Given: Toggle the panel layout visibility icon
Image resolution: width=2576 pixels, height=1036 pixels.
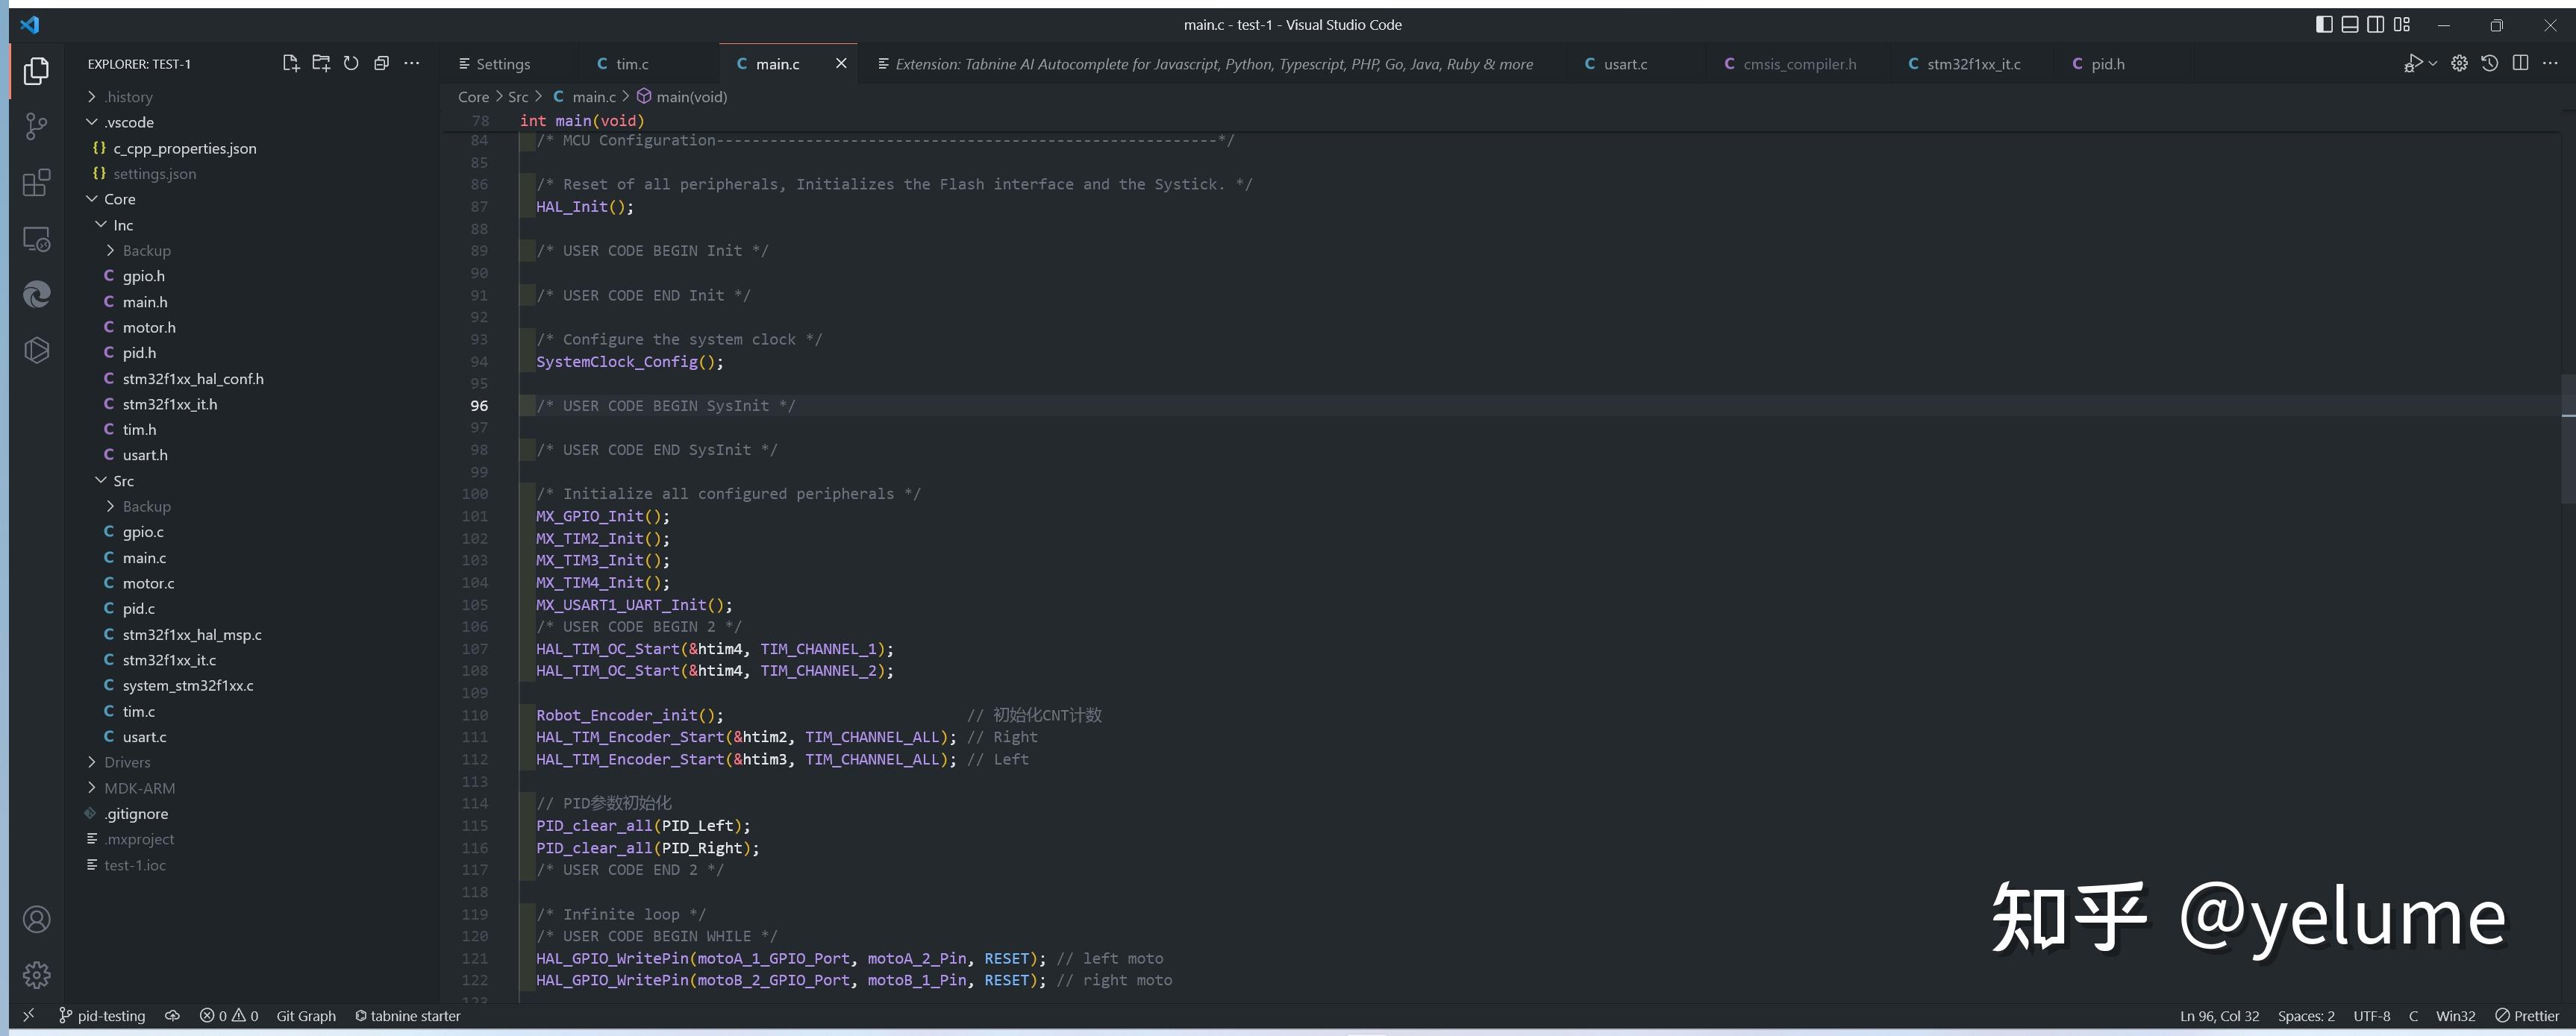Looking at the screenshot, I should pyautogui.click(x=2349, y=24).
